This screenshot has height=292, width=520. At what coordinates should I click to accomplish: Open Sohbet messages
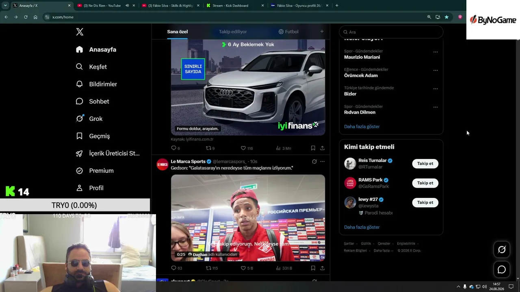click(x=92, y=101)
